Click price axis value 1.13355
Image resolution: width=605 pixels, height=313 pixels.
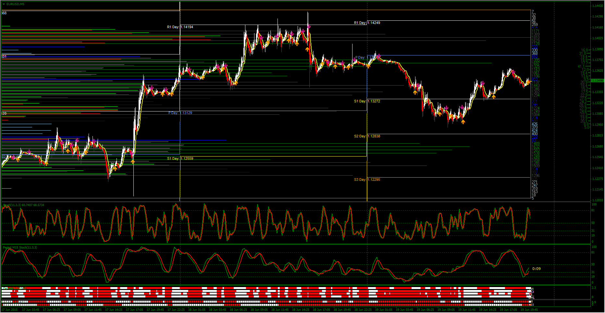click(598, 92)
